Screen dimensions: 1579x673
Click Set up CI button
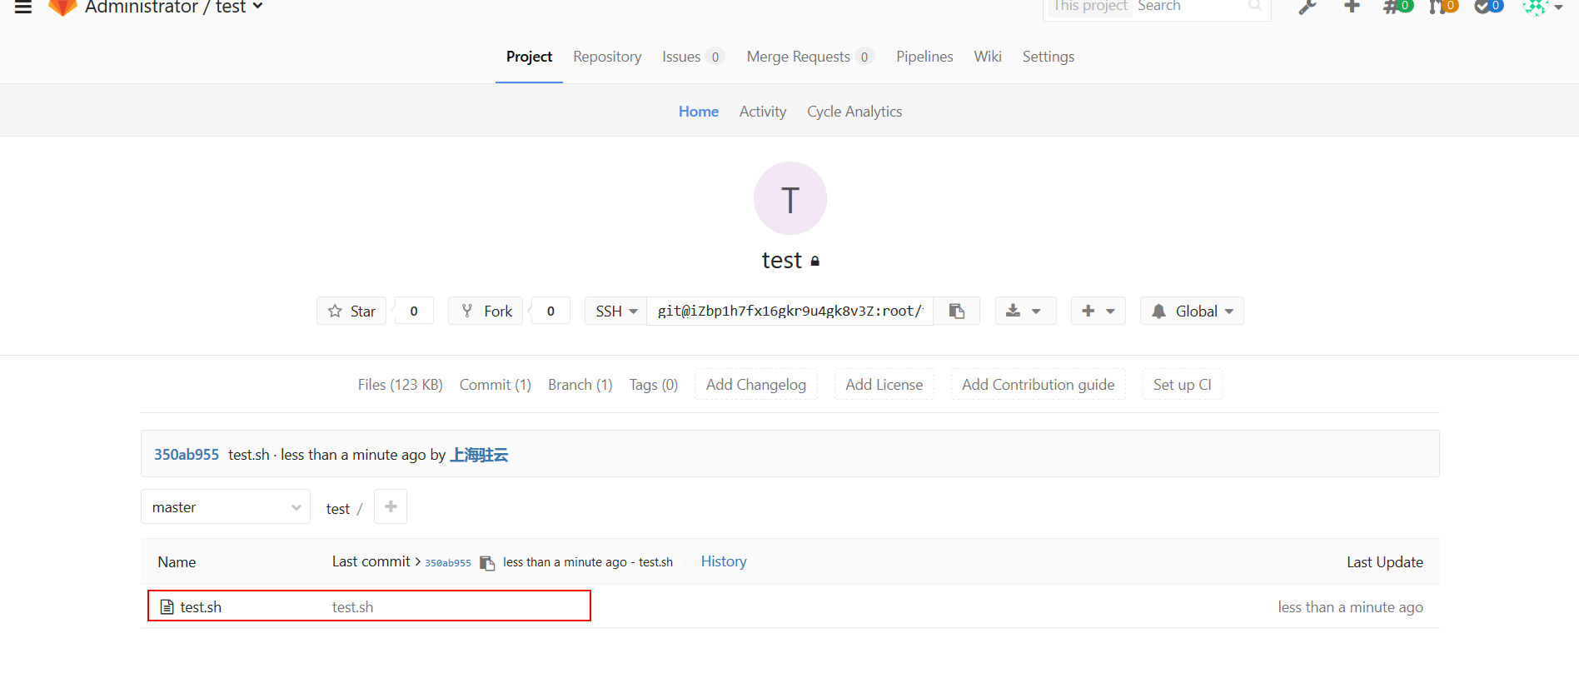click(1183, 384)
